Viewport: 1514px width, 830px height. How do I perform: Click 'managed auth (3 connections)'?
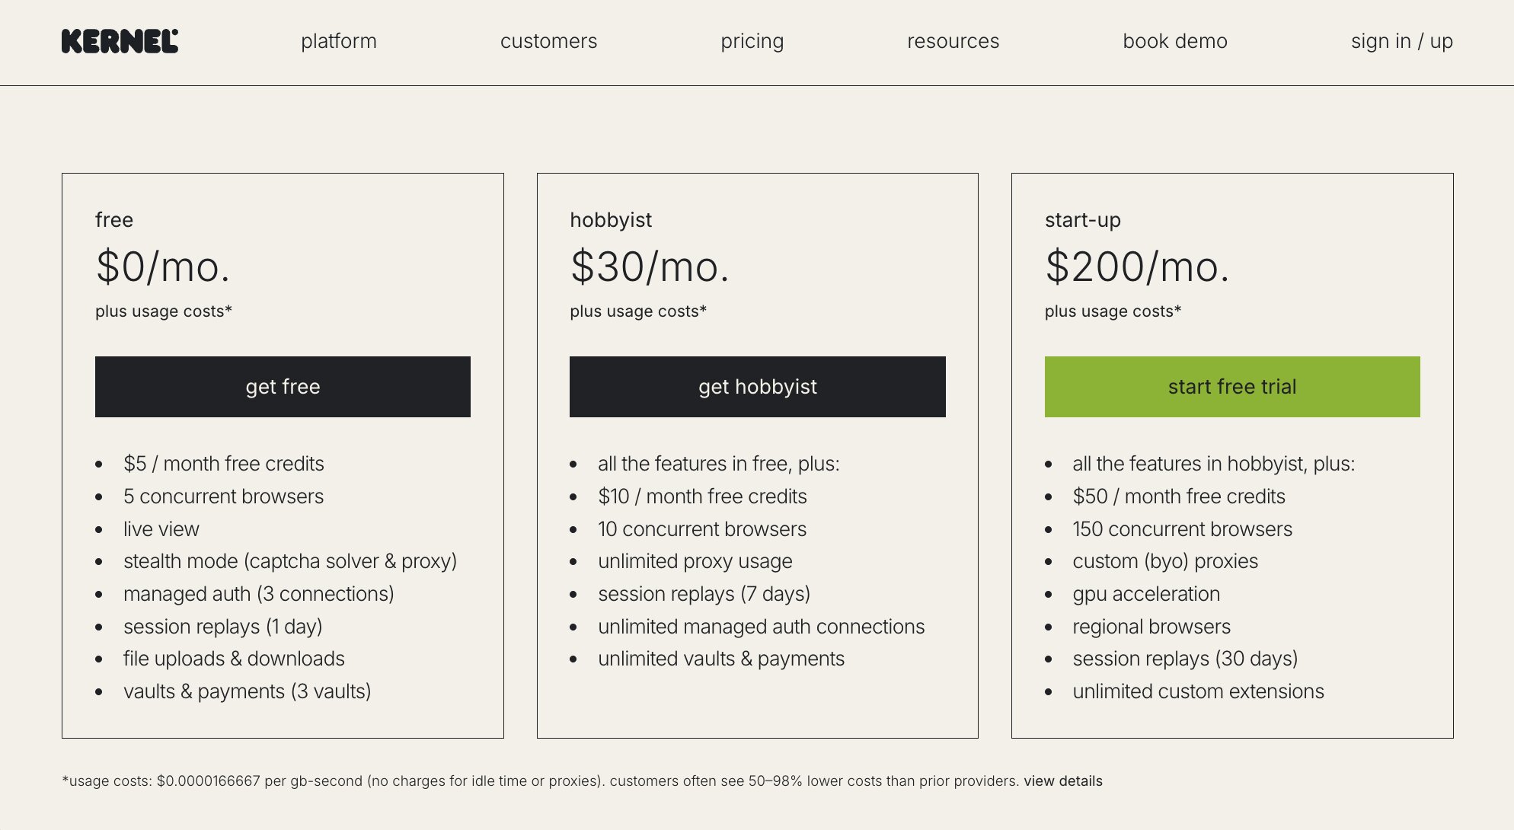pos(259,594)
